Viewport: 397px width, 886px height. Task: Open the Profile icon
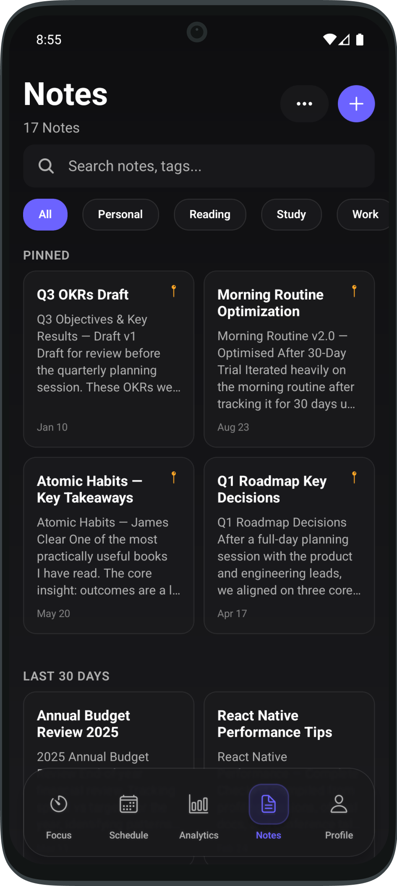click(339, 804)
